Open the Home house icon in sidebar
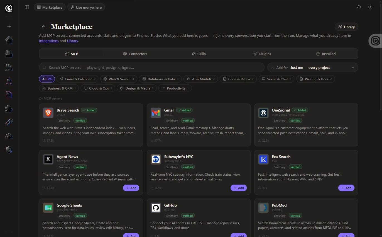 coord(9,40)
